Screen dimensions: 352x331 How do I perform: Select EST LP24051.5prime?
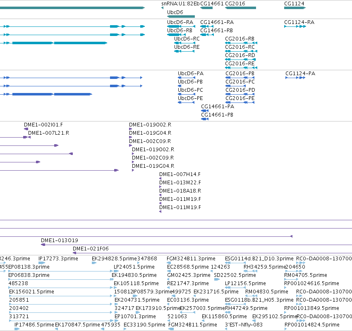[134, 267]
